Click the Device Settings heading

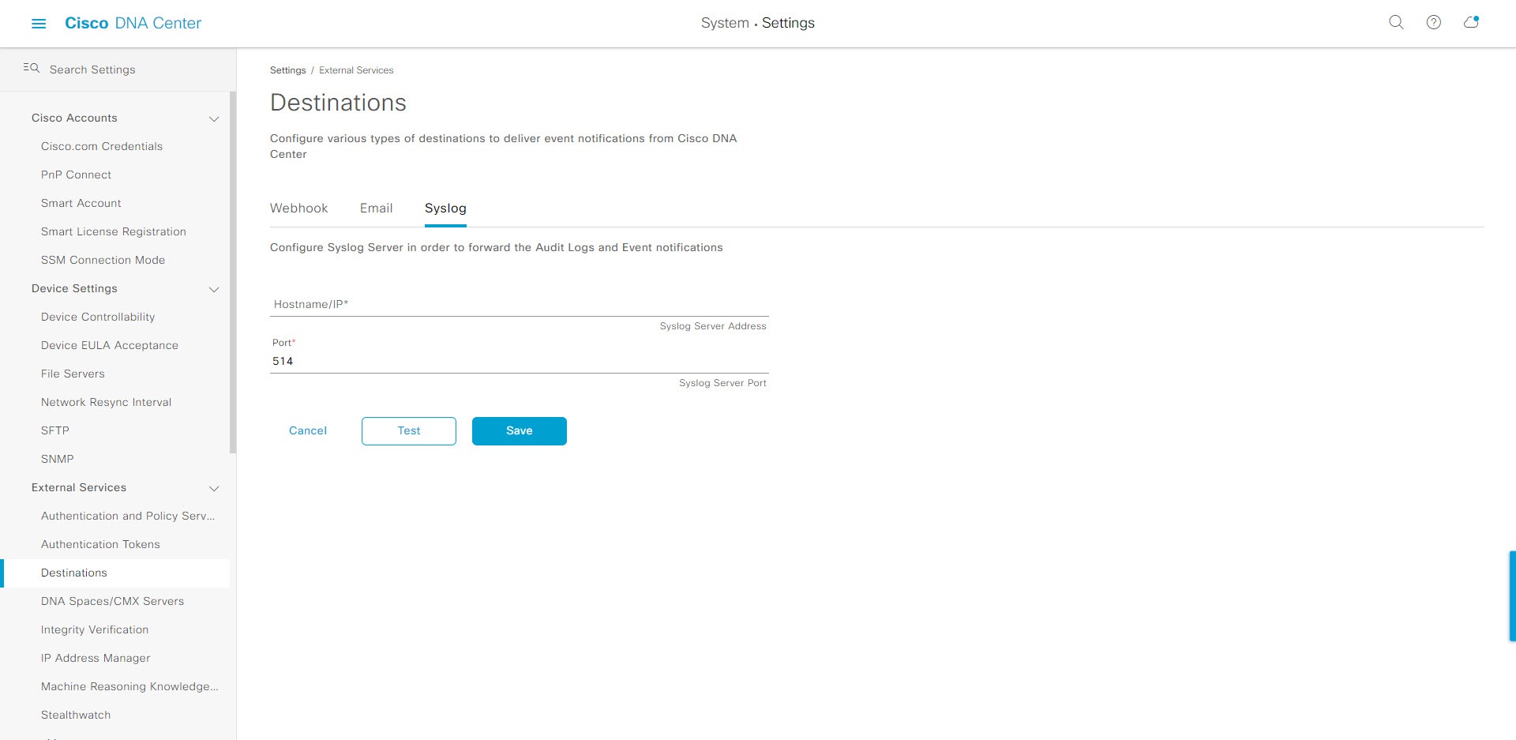(x=74, y=288)
